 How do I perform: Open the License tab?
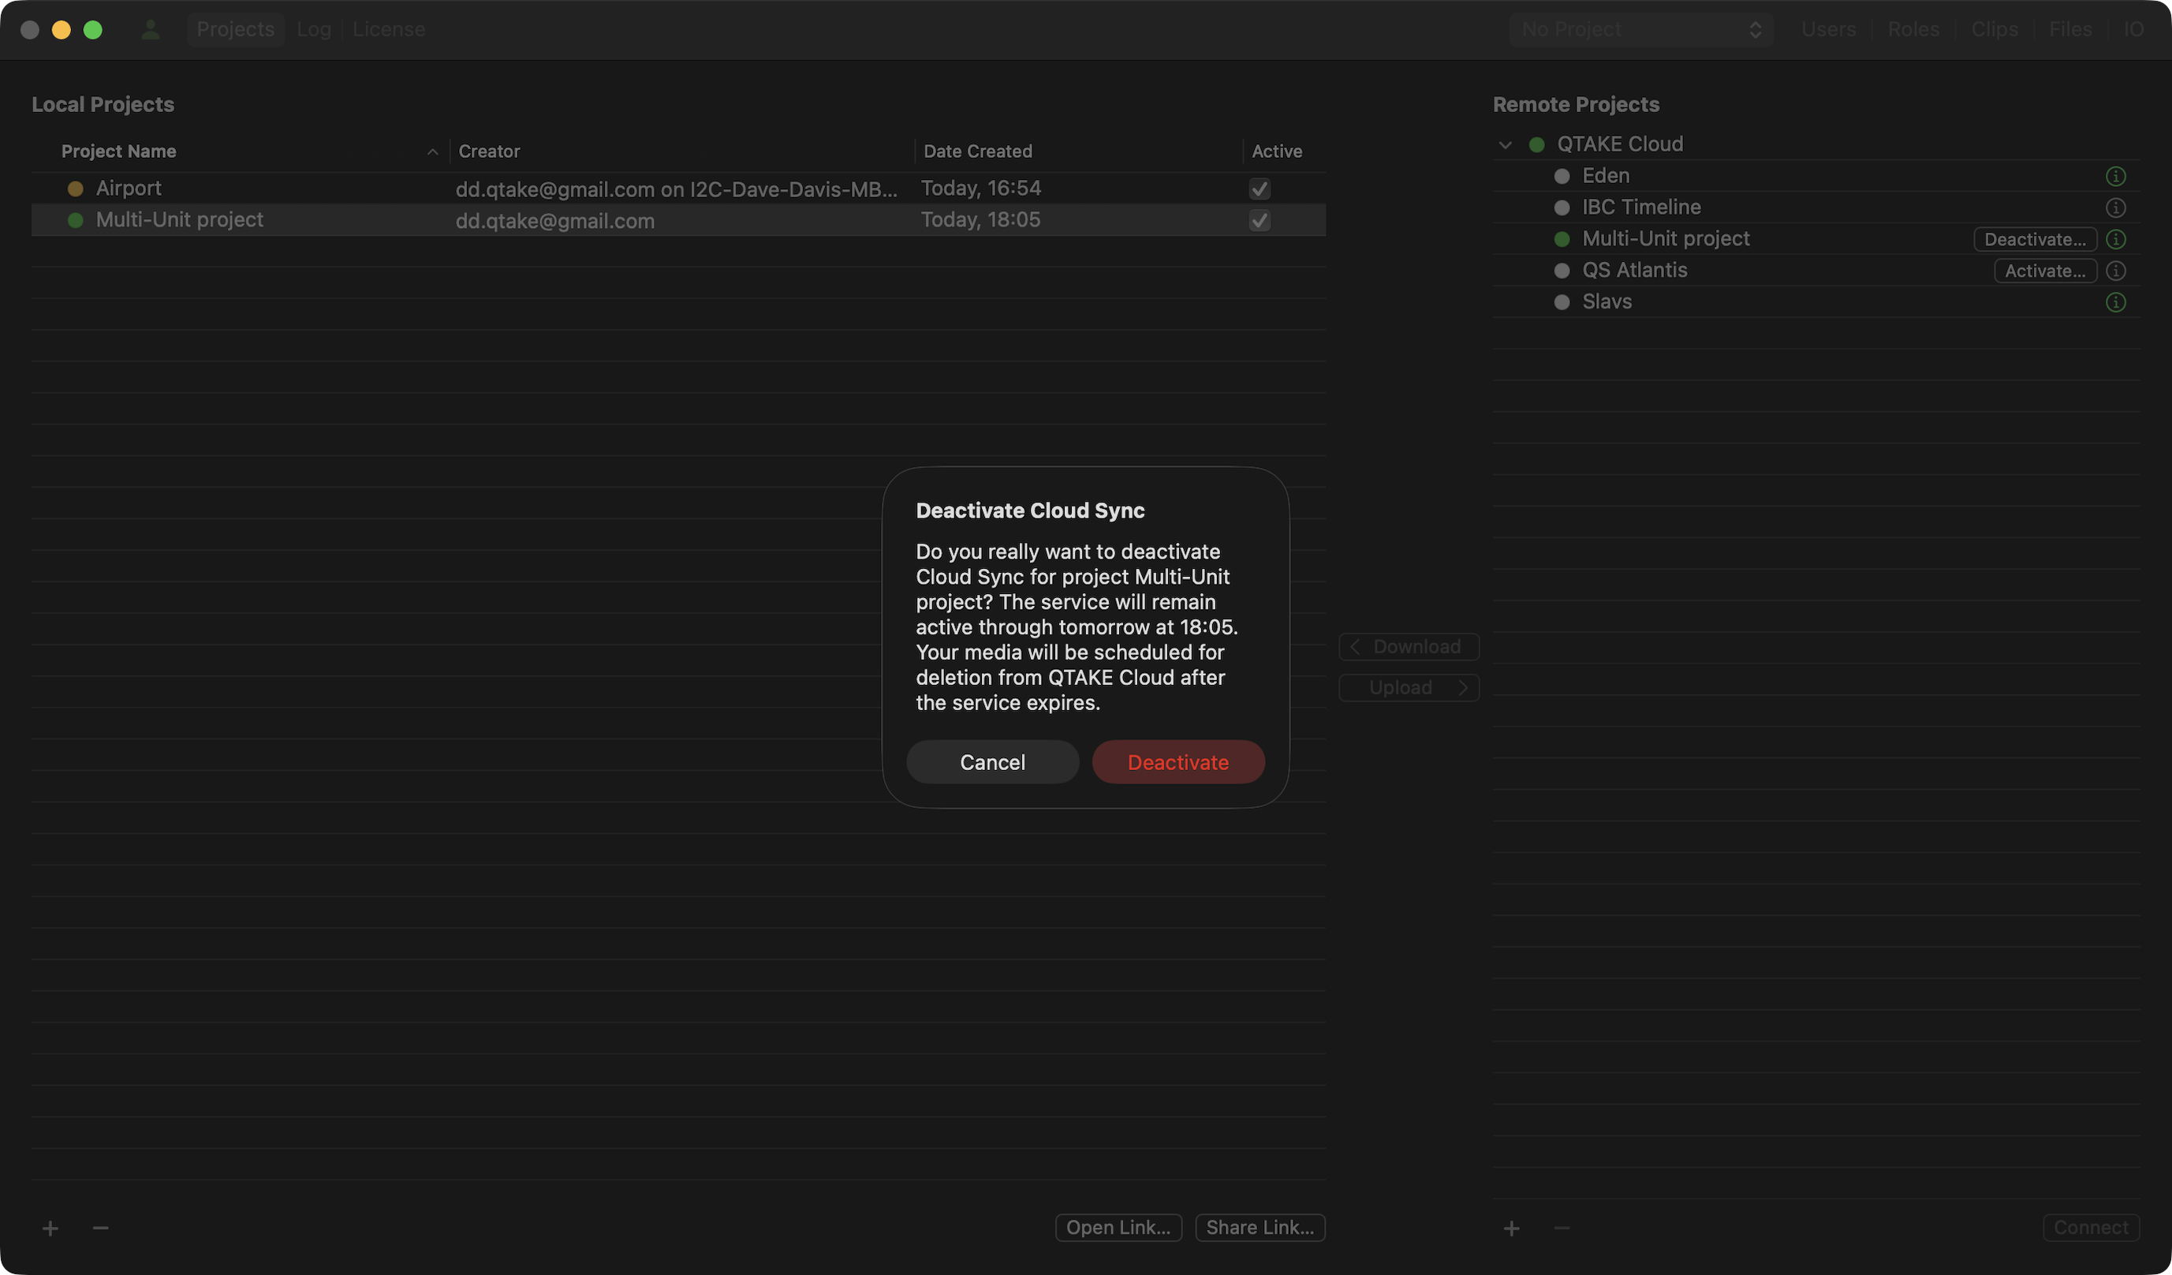tap(389, 29)
